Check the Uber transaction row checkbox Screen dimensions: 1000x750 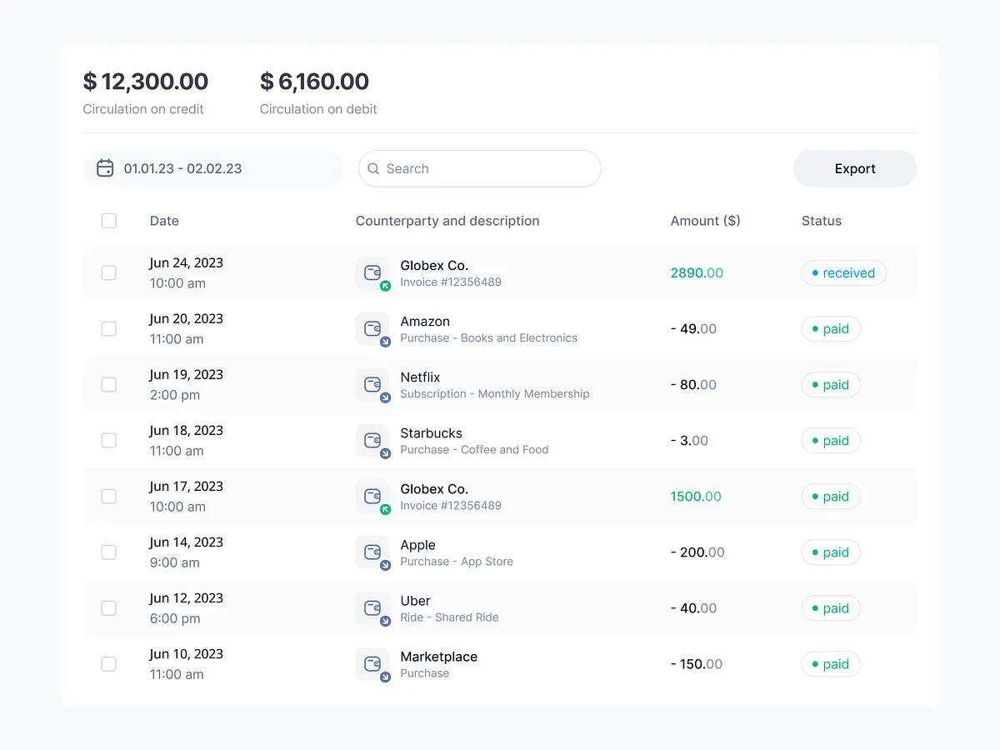pos(108,608)
